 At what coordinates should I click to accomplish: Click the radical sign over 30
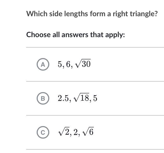[x=78, y=64]
